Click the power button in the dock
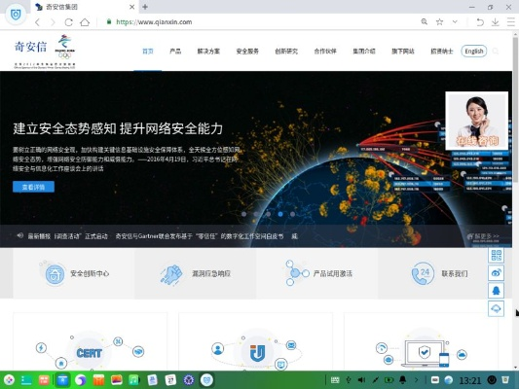Image resolution: width=519 pixels, height=389 pixels. tap(492, 380)
